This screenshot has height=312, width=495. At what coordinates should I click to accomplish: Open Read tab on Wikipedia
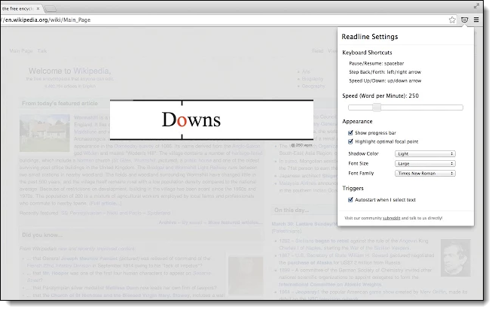coord(318,50)
